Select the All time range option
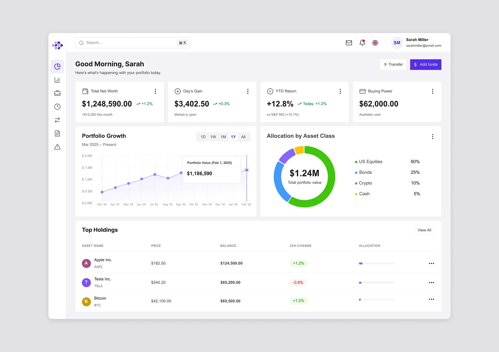 [x=243, y=137]
